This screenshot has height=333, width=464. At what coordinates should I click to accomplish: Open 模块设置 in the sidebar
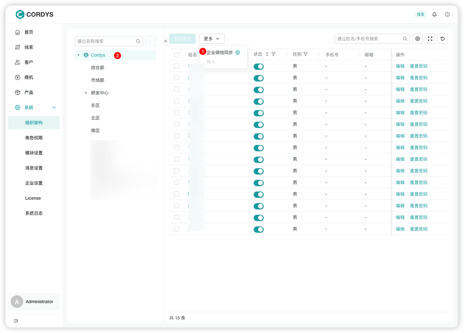click(34, 153)
